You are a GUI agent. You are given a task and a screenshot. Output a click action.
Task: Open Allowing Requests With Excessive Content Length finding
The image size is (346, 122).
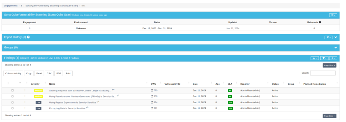tap(80, 90)
